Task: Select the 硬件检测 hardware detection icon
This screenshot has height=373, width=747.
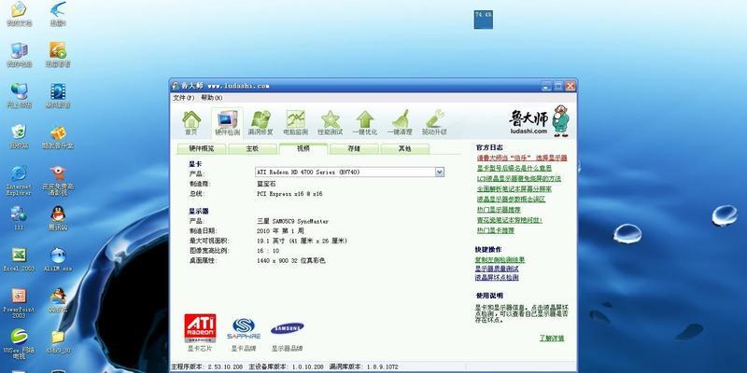Action: pos(227,123)
